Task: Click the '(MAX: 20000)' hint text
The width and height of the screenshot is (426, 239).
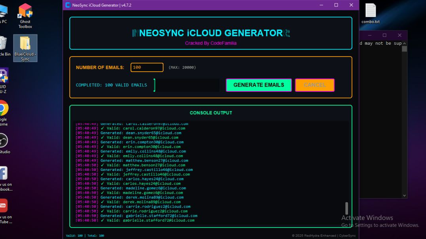Action: (182, 67)
